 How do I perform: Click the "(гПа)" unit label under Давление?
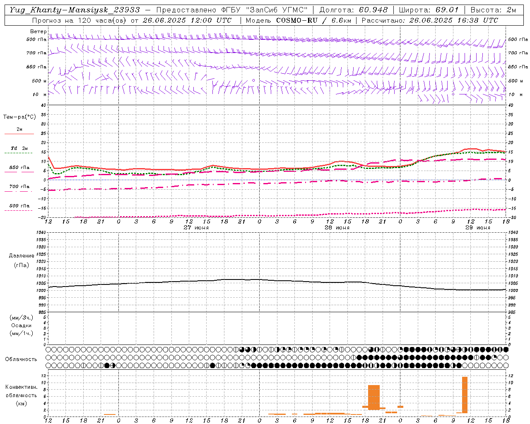[22, 265]
